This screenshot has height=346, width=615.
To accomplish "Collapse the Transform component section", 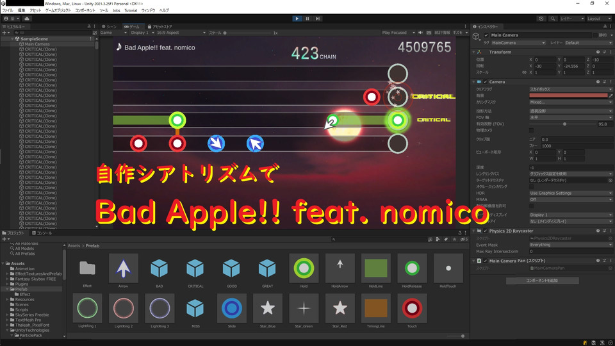I will tap(474, 52).
